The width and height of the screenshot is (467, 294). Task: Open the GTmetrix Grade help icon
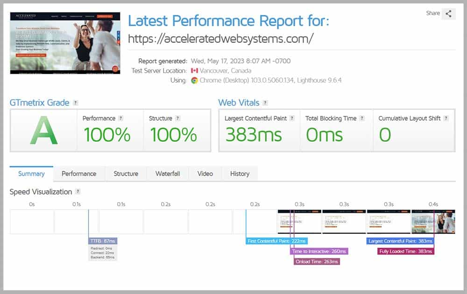[76, 103]
